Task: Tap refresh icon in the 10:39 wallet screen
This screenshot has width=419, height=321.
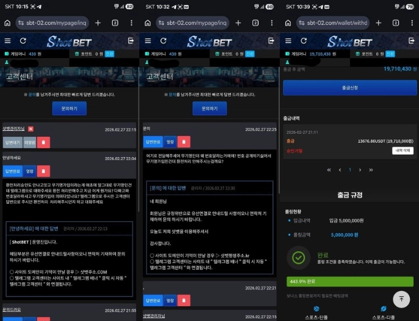Action: click(x=302, y=41)
